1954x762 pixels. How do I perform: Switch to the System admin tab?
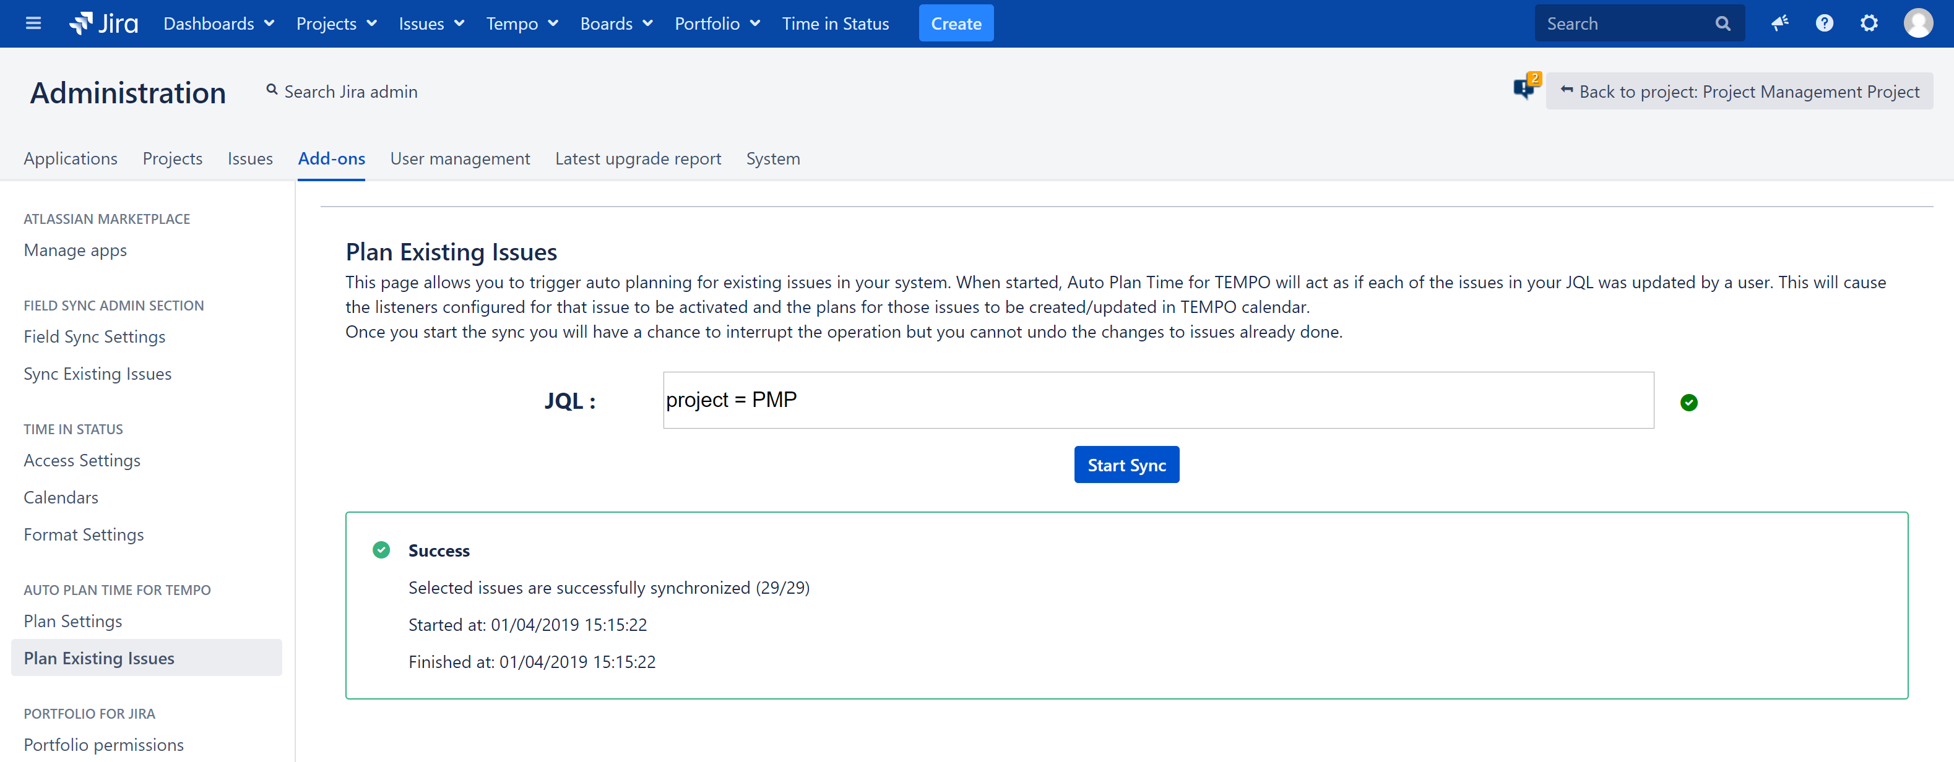(x=772, y=158)
